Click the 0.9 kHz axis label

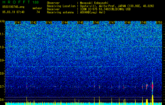[x=2, y=60]
